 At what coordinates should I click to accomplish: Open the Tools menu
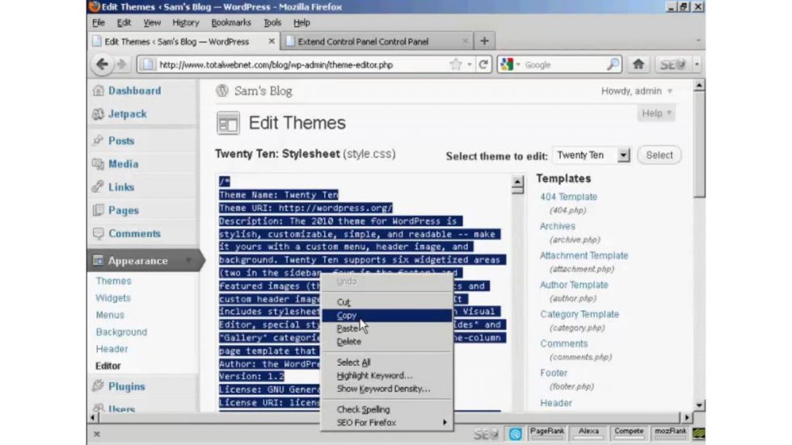pos(272,23)
